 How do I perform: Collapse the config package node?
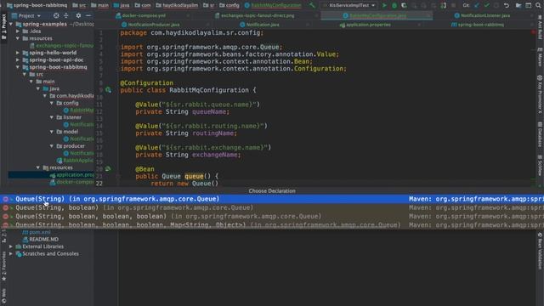click(x=52, y=103)
